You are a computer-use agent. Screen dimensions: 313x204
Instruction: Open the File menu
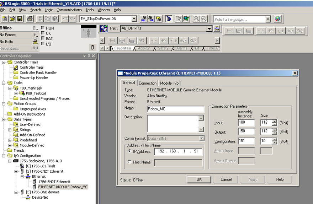click(3, 10)
